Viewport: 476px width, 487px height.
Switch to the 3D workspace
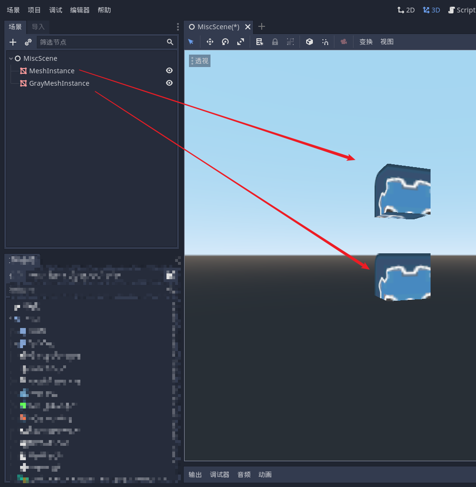tap(432, 10)
